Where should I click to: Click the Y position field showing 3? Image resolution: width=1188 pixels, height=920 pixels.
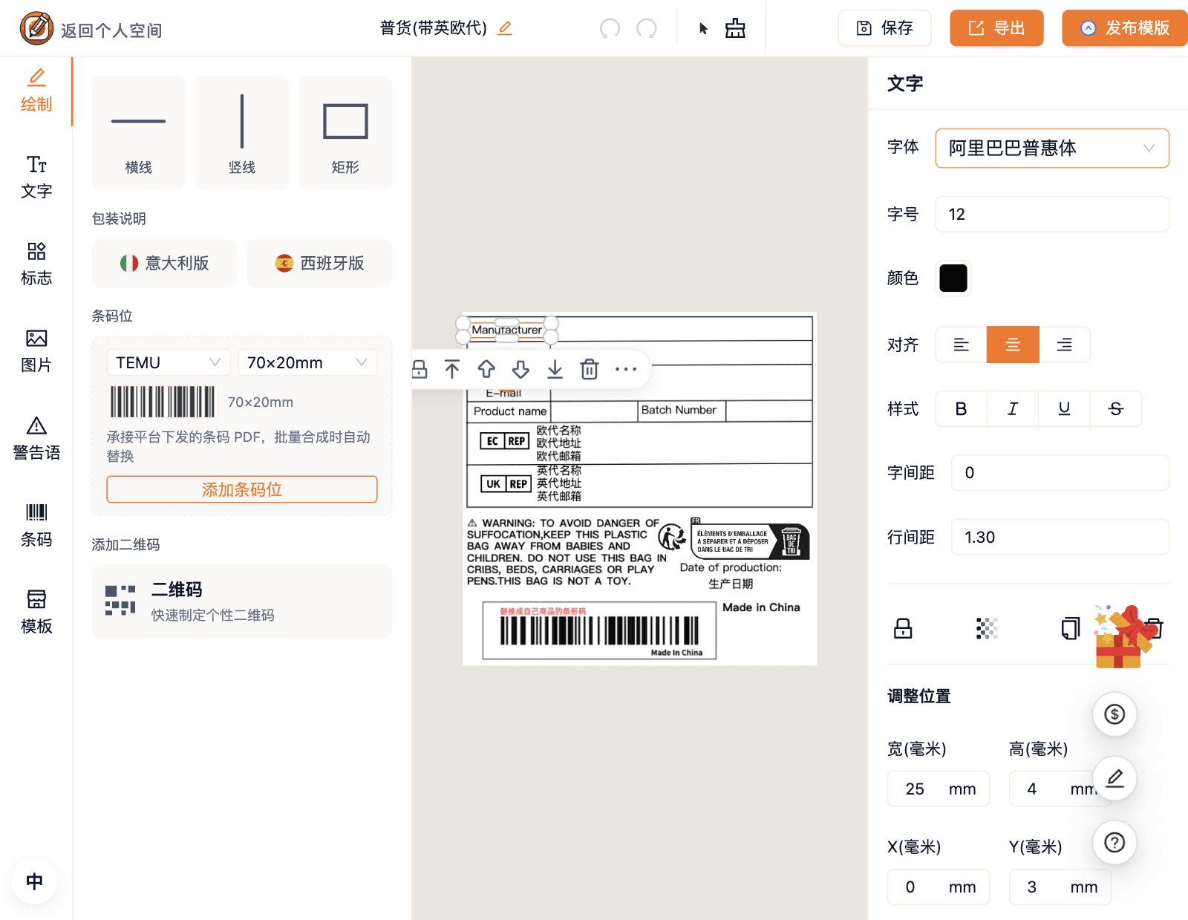(x=1060, y=887)
